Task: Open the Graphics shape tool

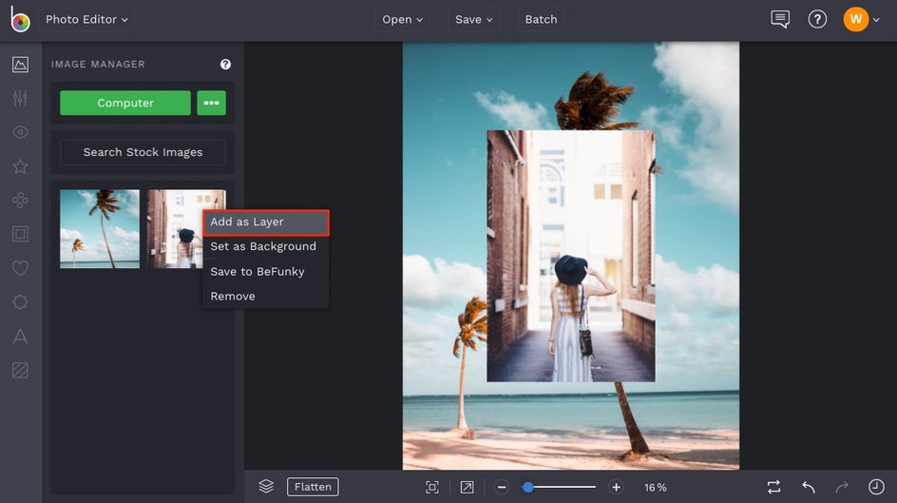Action: tap(20, 302)
